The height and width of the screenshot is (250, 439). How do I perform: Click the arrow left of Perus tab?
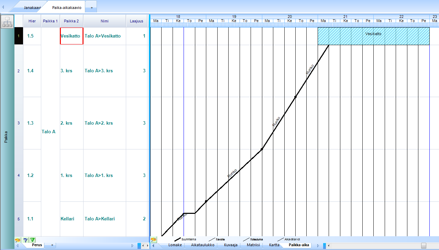point(17,246)
